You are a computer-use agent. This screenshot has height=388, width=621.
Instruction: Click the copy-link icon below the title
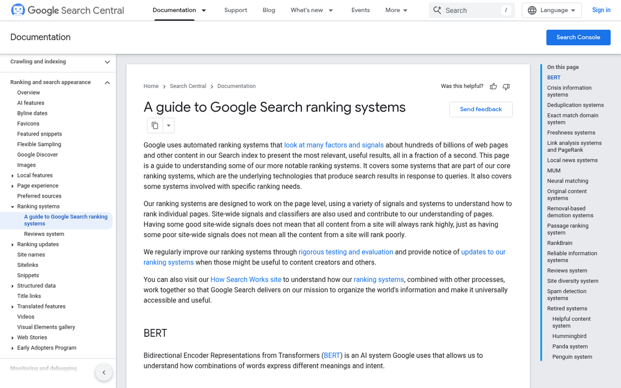pyautogui.click(x=154, y=125)
